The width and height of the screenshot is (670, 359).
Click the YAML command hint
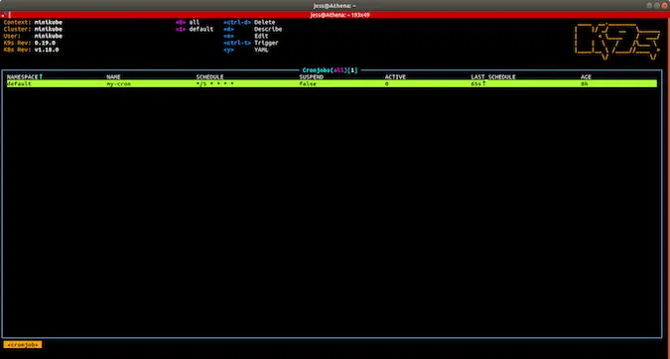point(261,50)
